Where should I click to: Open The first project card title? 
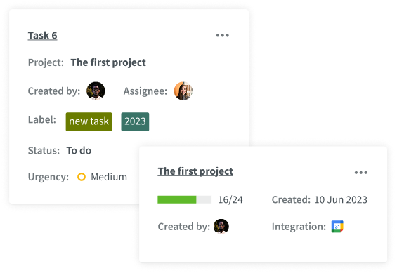195,171
